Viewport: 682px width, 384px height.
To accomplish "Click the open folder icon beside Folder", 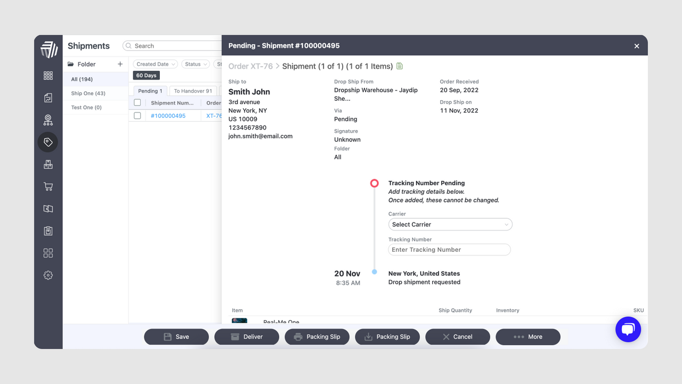I will point(71,64).
